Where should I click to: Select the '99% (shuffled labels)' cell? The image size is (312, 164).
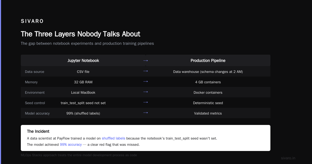pos(83,113)
